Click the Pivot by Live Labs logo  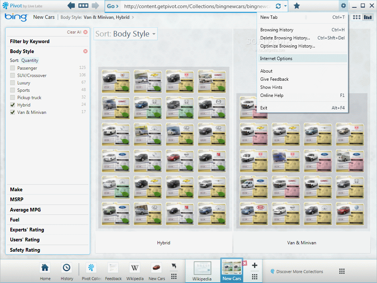tap(22, 6)
